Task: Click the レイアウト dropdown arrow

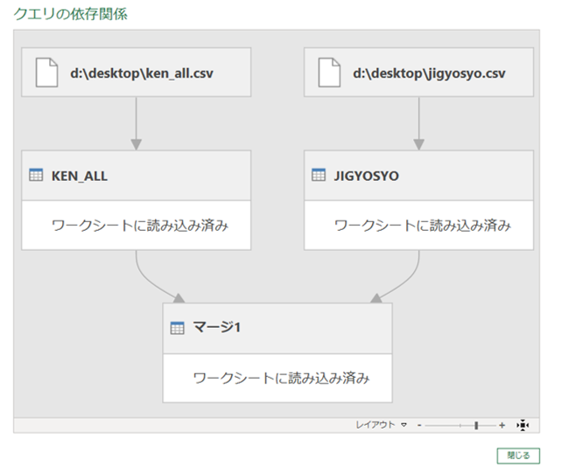Action: [403, 425]
